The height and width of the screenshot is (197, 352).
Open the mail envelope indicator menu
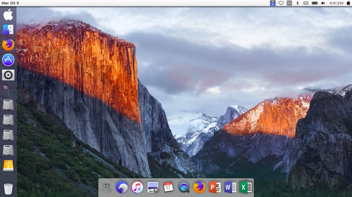tap(306, 3)
